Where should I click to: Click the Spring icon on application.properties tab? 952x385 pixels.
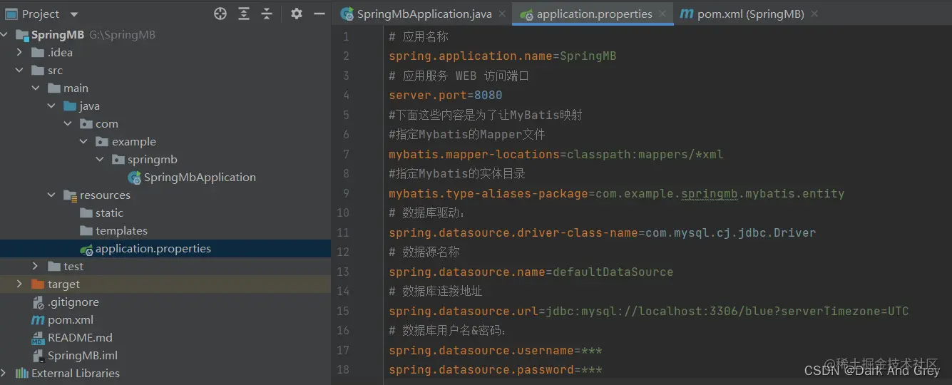(x=526, y=14)
